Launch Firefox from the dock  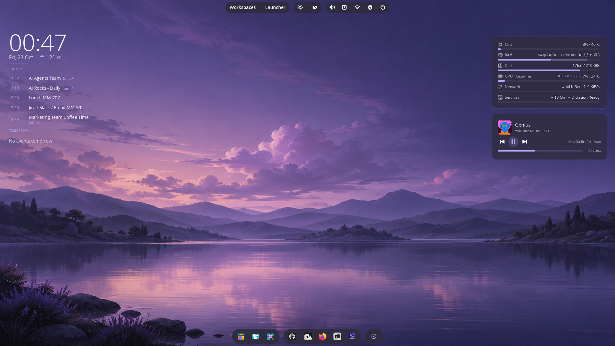(323, 336)
